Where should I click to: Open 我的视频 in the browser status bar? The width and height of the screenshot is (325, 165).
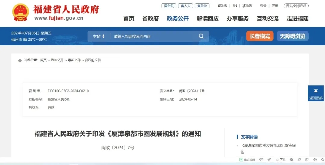(247, 160)
